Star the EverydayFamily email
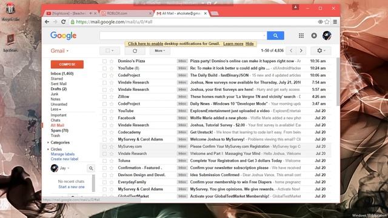 [x=112, y=182]
